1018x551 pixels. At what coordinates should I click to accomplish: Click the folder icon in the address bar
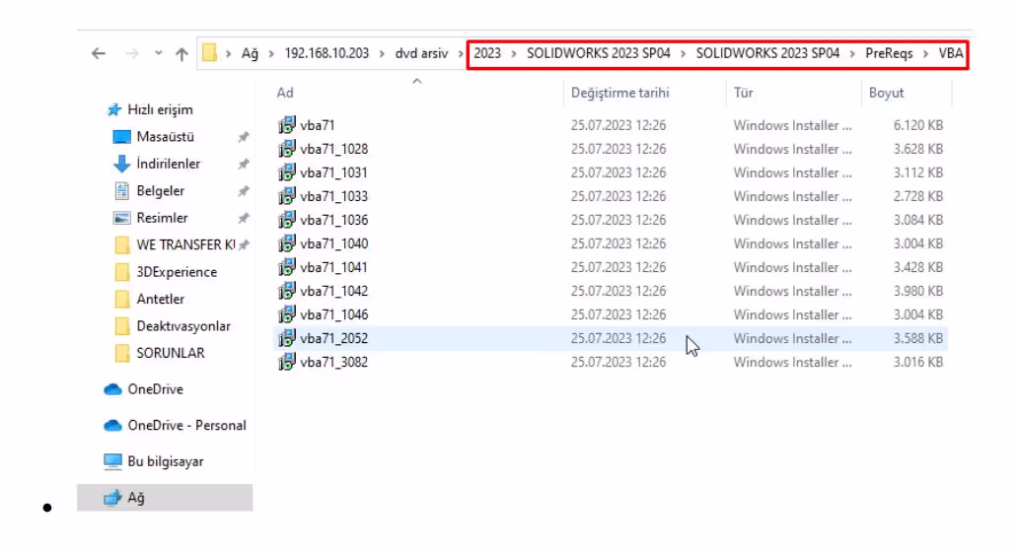click(x=210, y=52)
